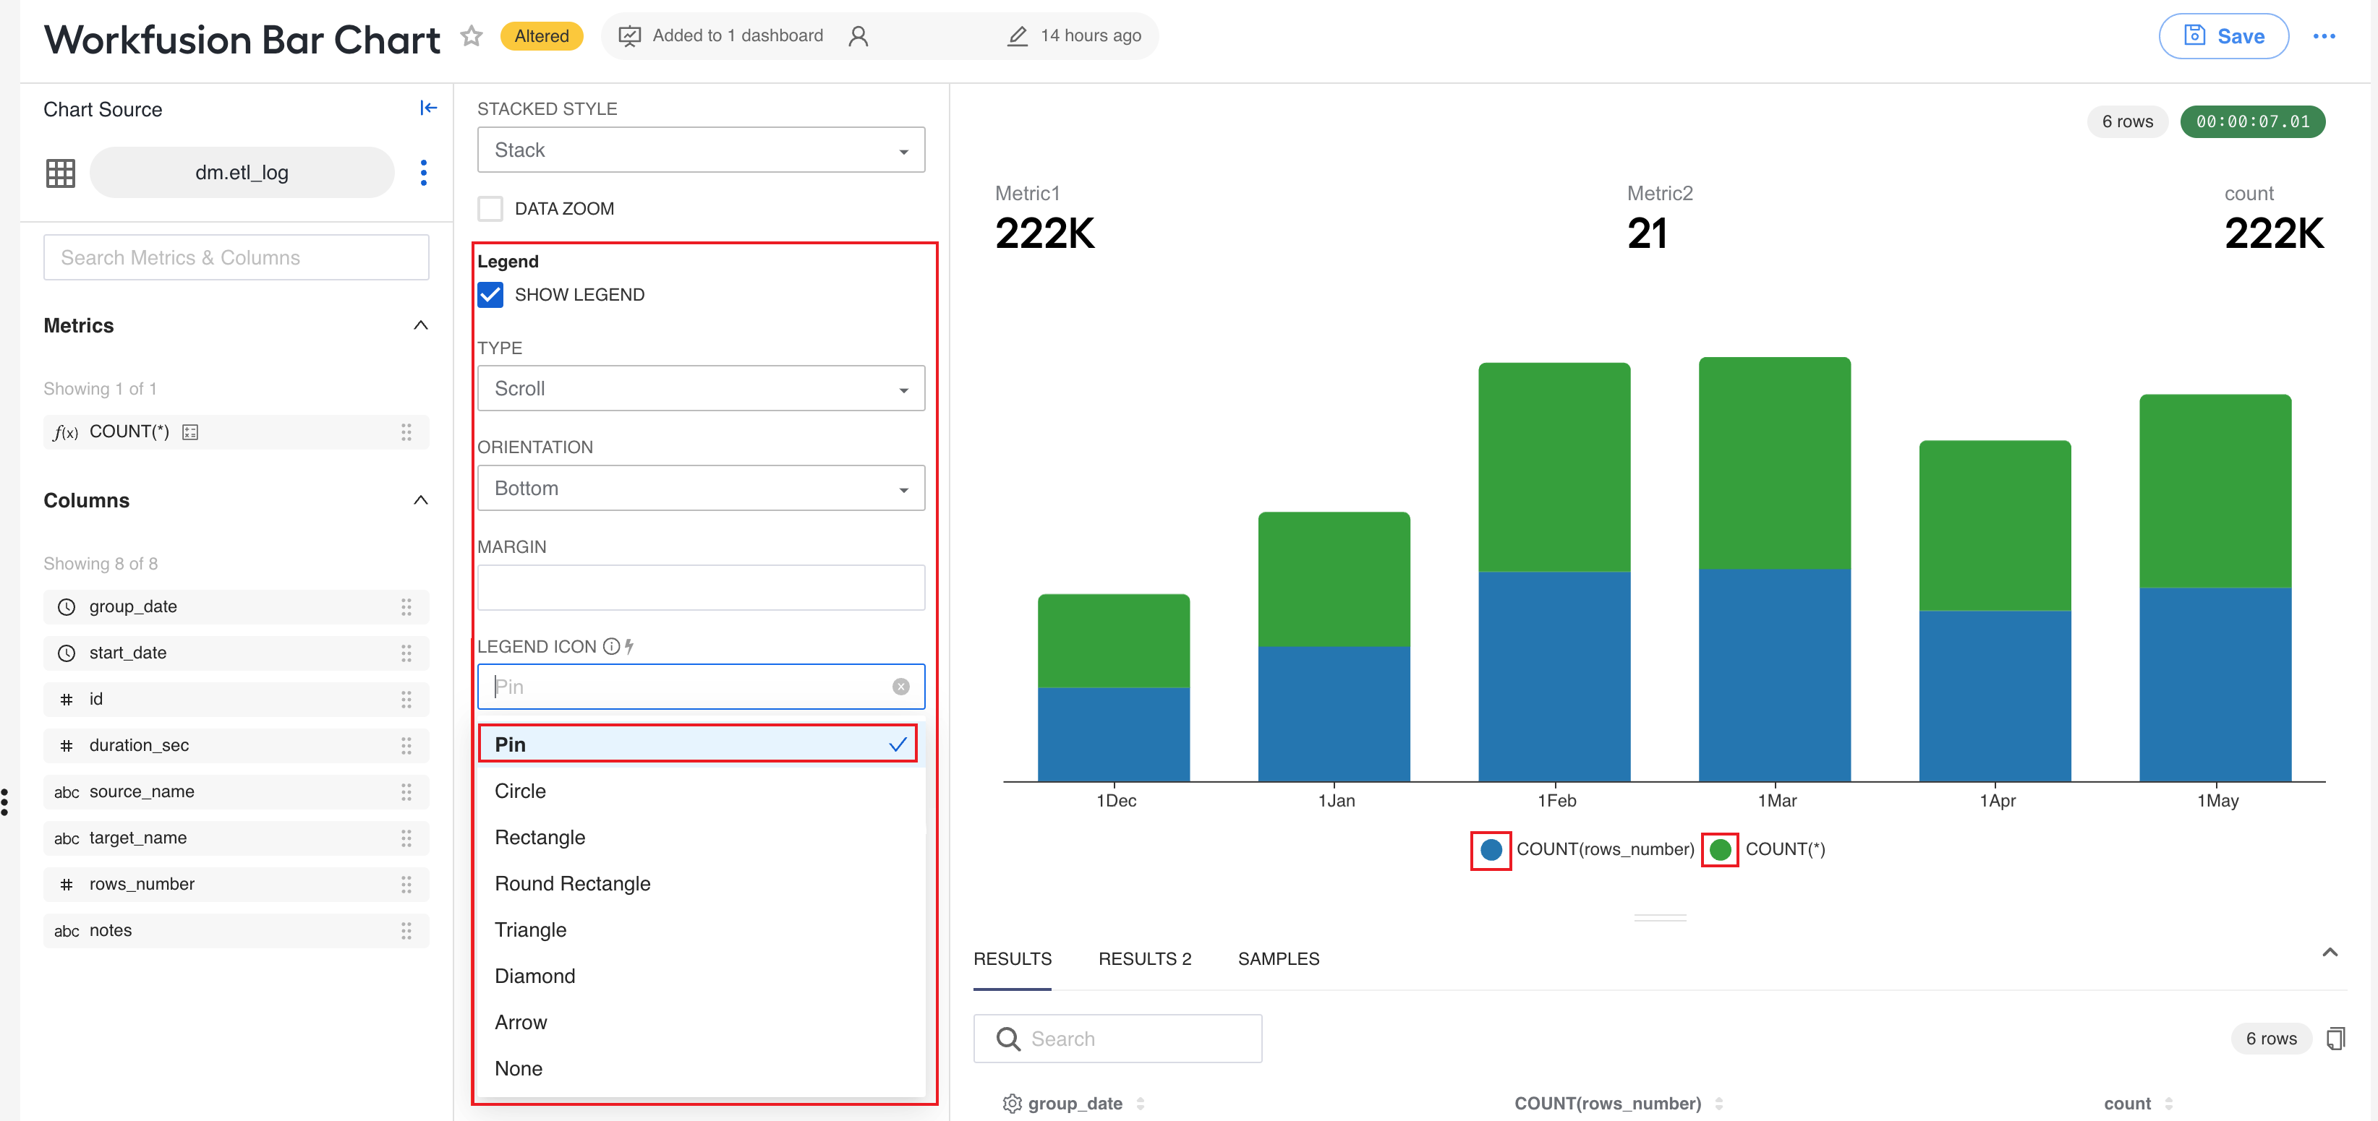
Task: Collapse the Chart Source panel
Action: [x=428, y=108]
